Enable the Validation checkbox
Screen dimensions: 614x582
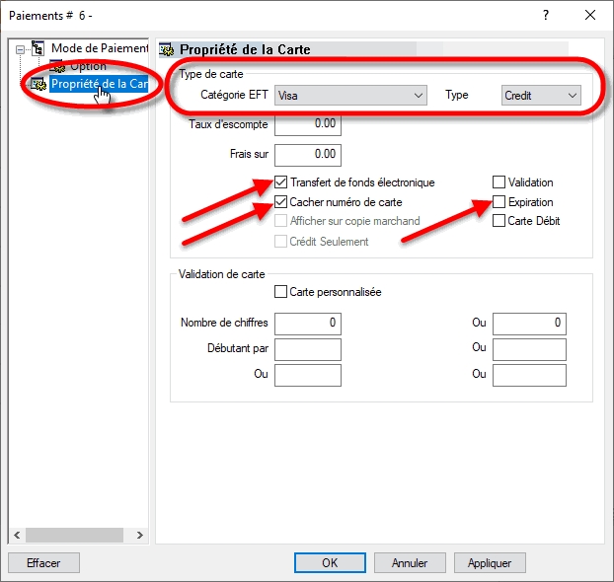point(499,182)
